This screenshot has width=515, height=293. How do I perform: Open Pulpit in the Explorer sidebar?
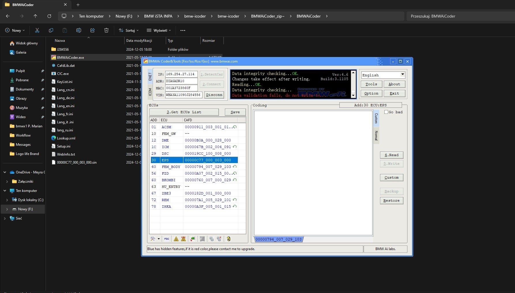click(x=20, y=71)
